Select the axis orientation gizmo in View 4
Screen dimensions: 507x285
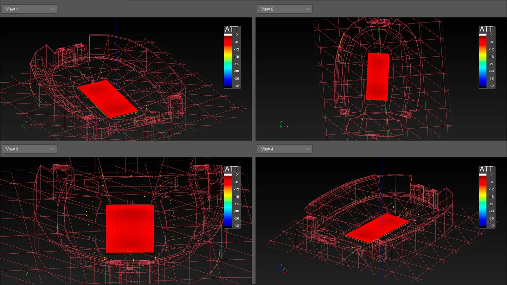(x=281, y=269)
